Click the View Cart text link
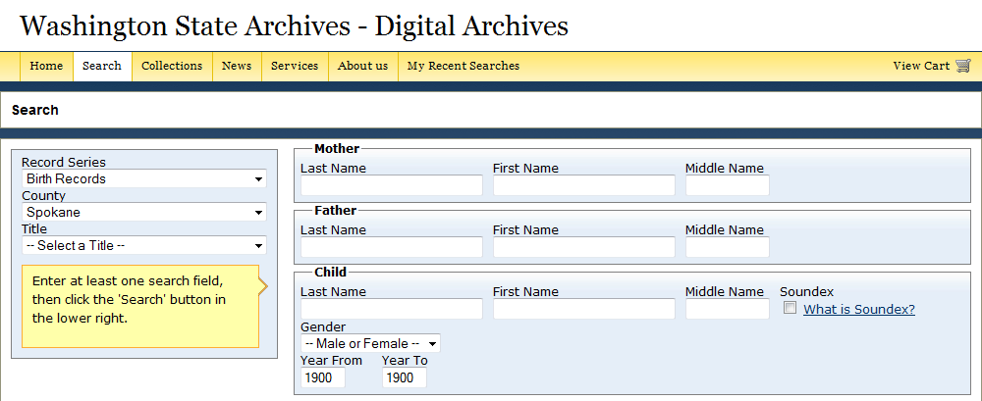This screenshot has width=982, height=401. (x=921, y=66)
